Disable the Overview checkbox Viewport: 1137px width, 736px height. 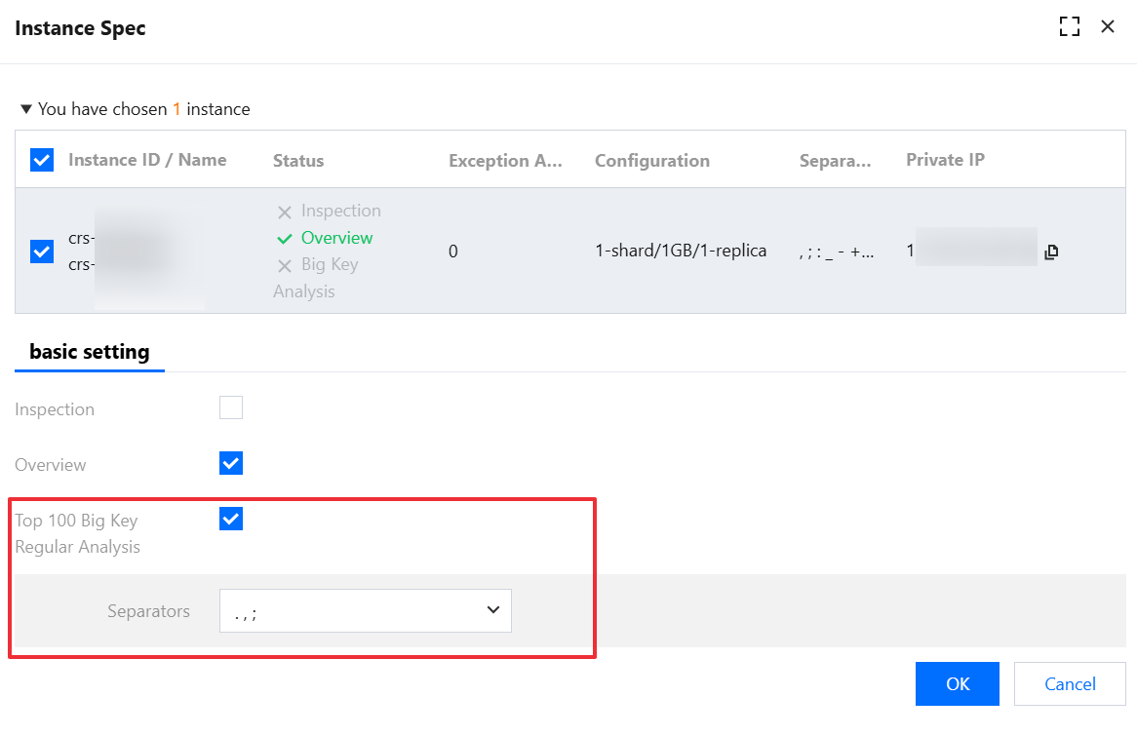pyautogui.click(x=231, y=463)
